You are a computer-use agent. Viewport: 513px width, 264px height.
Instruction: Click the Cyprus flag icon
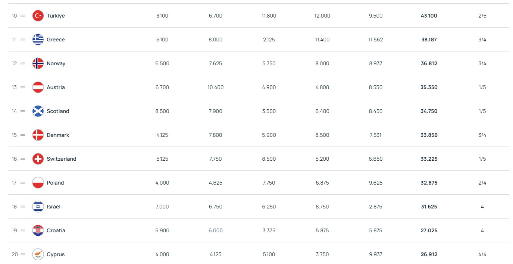pos(38,254)
